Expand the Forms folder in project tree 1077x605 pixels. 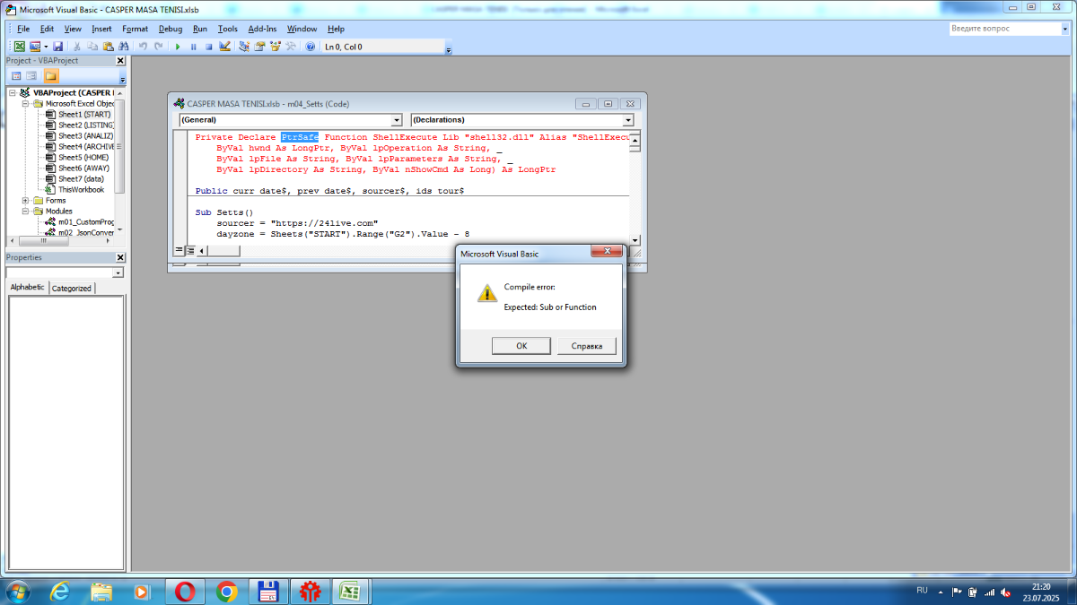26,201
